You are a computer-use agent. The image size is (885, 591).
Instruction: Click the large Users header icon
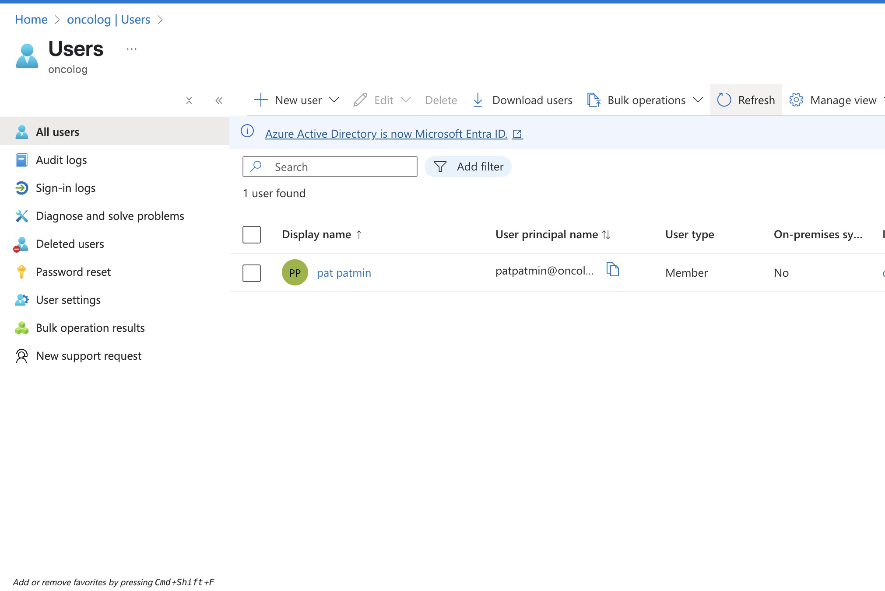27,56
